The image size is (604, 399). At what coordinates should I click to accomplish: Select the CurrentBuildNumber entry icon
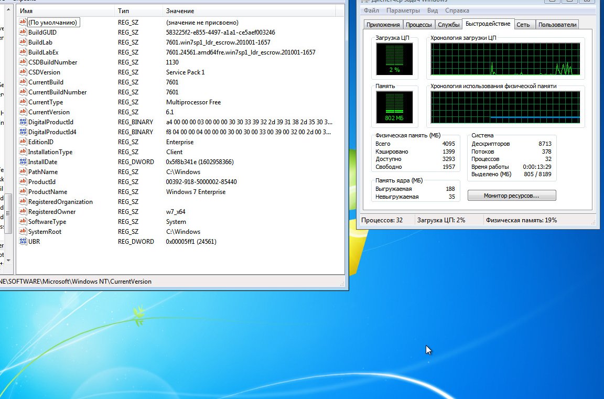point(23,92)
